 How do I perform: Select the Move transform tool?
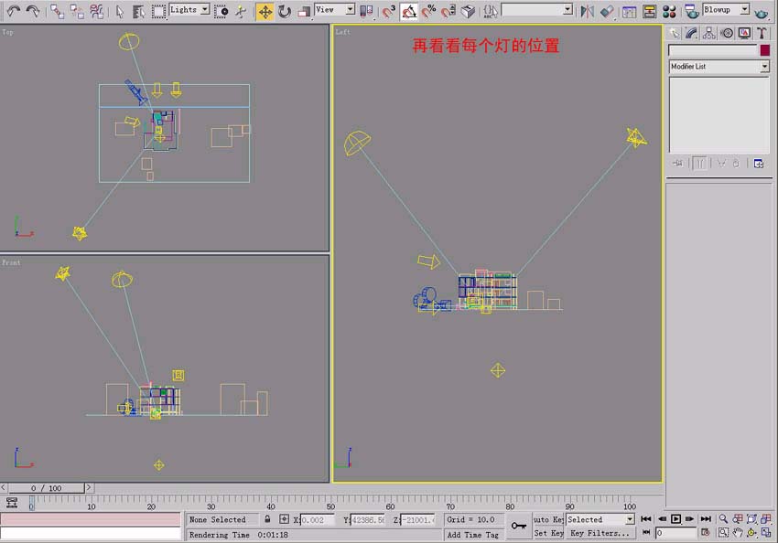(265, 11)
